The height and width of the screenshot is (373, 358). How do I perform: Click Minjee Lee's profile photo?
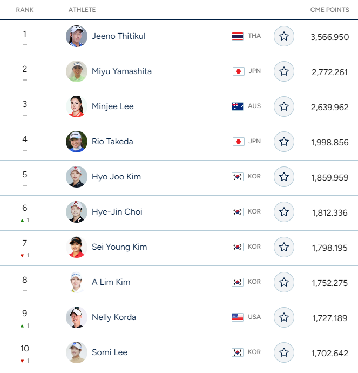[77, 106]
